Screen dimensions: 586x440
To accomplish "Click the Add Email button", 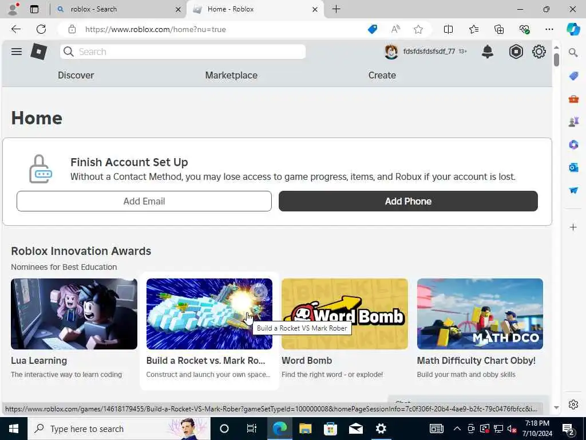I will point(144,201).
